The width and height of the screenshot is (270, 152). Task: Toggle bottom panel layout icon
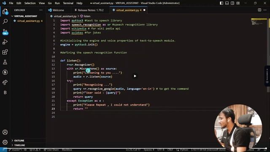(227, 3)
